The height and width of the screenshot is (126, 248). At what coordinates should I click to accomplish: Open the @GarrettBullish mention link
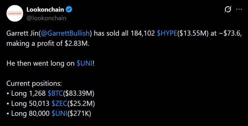pyautogui.click(x=65, y=34)
